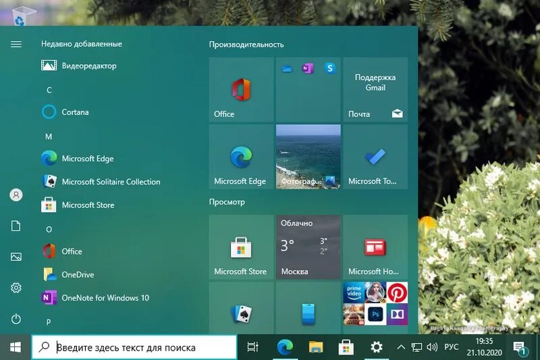Click the taskbar search field
Screen dimensions: 540x360
pyautogui.click(x=134, y=347)
